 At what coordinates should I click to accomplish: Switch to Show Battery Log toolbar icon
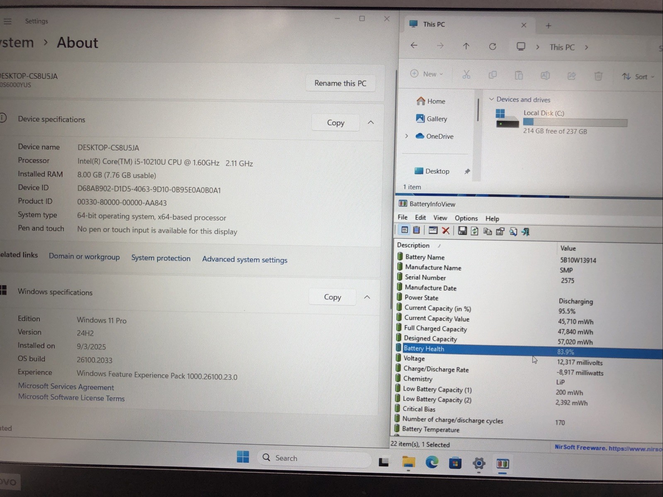[x=417, y=230]
